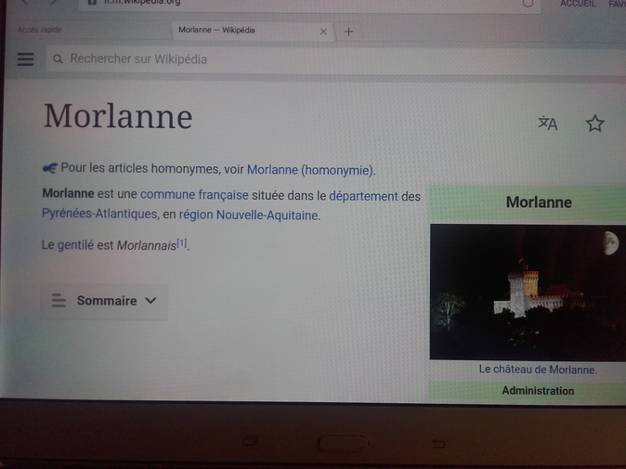Open the département link

click(x=363, y=196)
